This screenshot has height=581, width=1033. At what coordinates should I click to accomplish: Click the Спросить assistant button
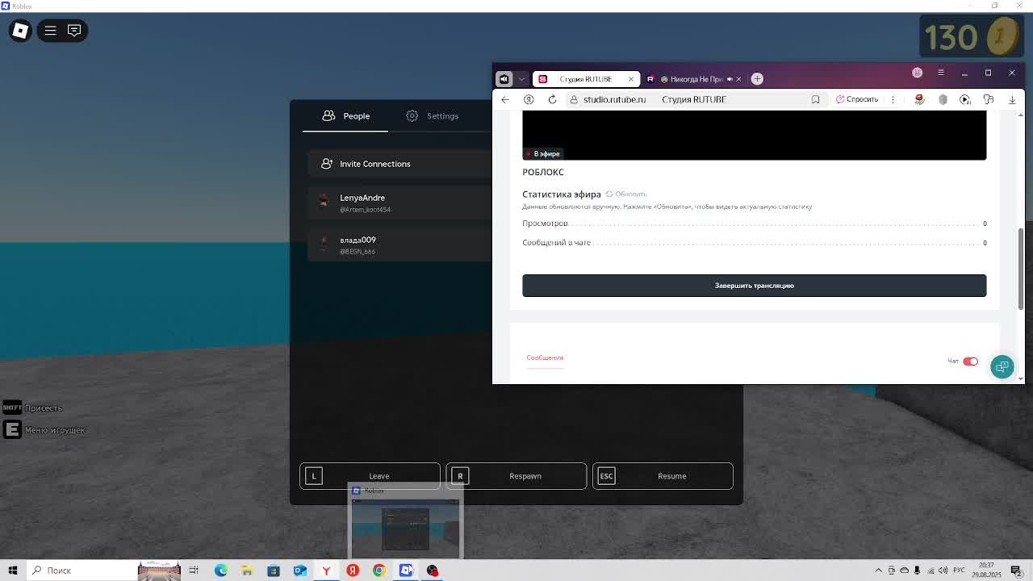coord(857,99)
